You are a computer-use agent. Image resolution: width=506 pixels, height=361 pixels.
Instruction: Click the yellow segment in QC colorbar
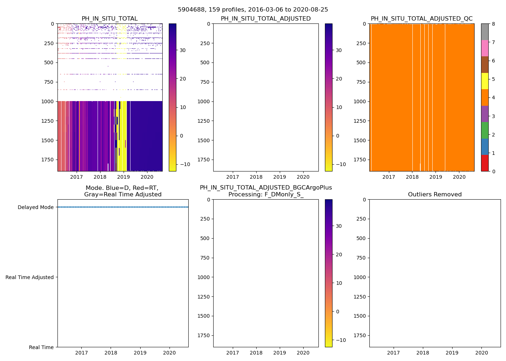coord(484,81)
